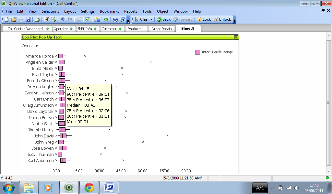The height and width of the screenshot is (194, 332).
Task: Open a file with the folder icon
Action: click(14, 19)
